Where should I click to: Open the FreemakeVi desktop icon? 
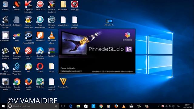pos(63,83)
